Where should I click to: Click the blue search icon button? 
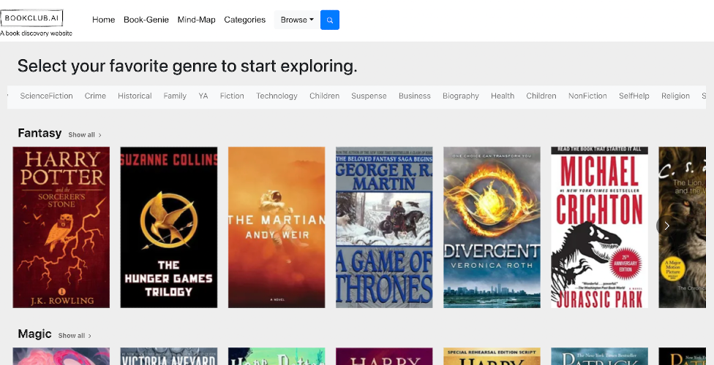click(x=330, y=20)
